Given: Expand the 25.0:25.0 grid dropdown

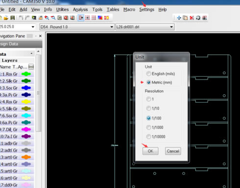Looking at the screenshot, I should (x=17, y=27).
